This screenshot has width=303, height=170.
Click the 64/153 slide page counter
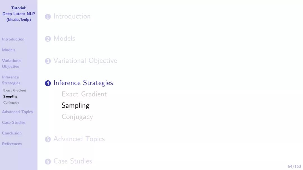tap(294, 166)
